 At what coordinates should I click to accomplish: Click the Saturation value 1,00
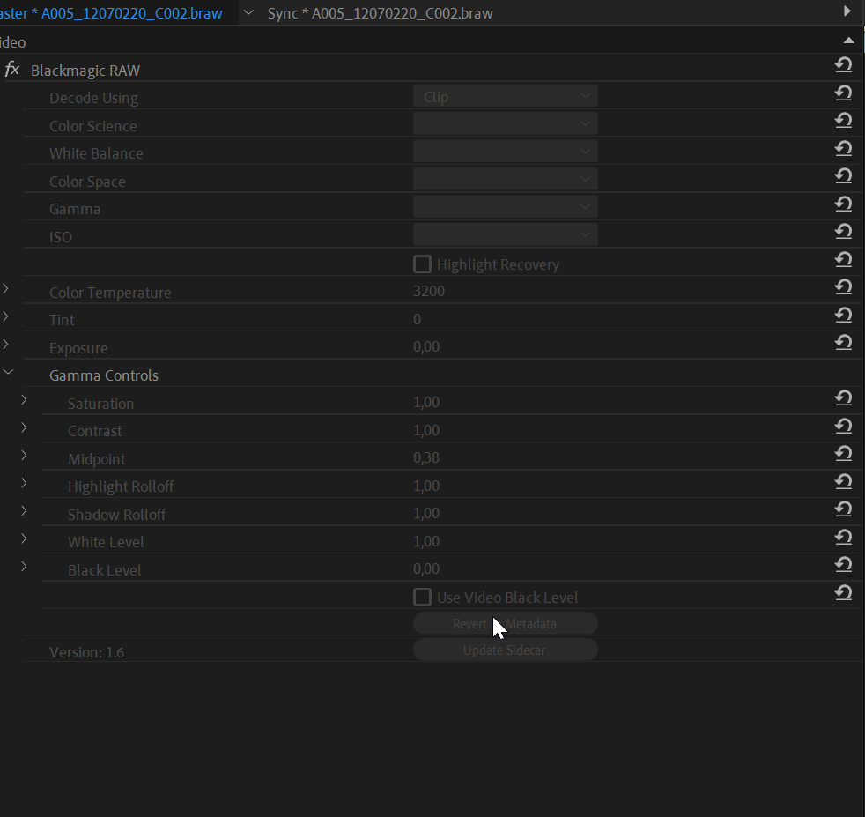click(426, 402)
